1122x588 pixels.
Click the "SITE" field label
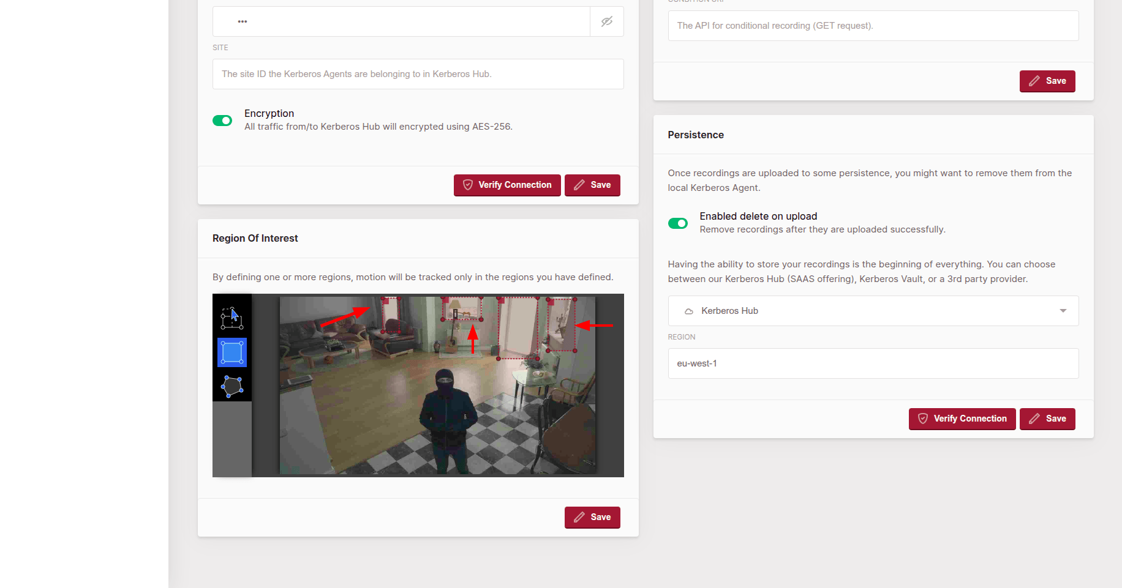(220, 48)
